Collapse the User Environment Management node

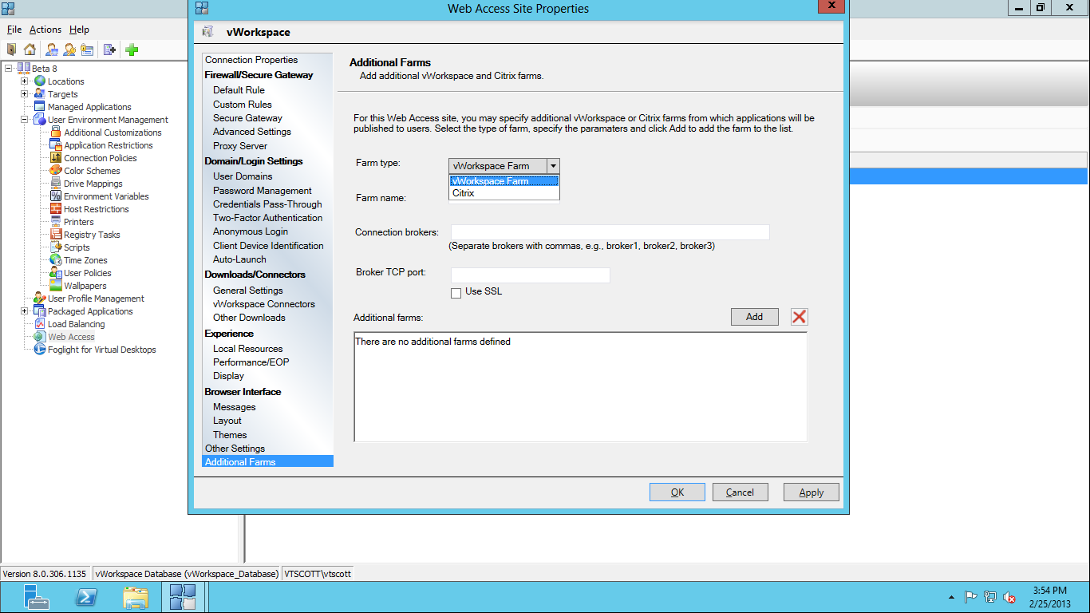click(x=25, y=120)
